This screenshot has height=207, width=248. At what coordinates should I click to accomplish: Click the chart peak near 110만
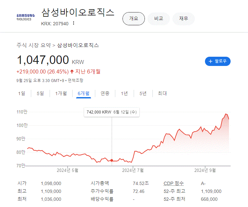(x=226, y=114)
